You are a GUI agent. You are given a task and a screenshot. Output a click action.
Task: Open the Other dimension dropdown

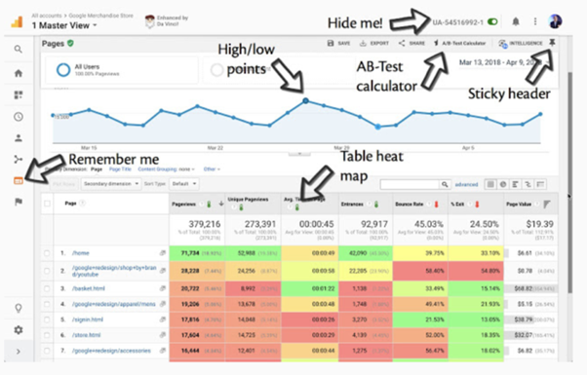pyautogui.click(x=212, y=169)
